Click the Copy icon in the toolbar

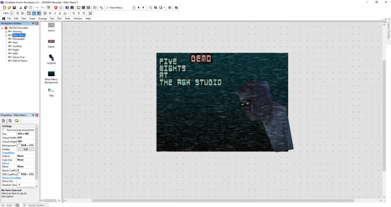(26, 7)
